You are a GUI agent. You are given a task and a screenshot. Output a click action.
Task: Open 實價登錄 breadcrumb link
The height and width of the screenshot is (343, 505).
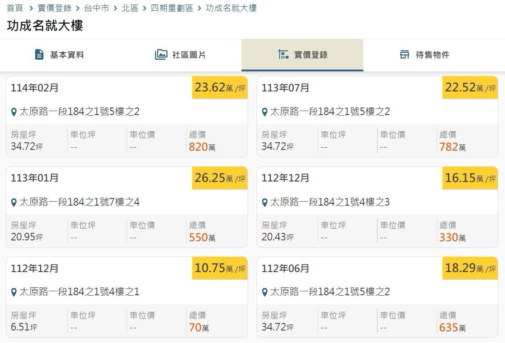[54, 8]
